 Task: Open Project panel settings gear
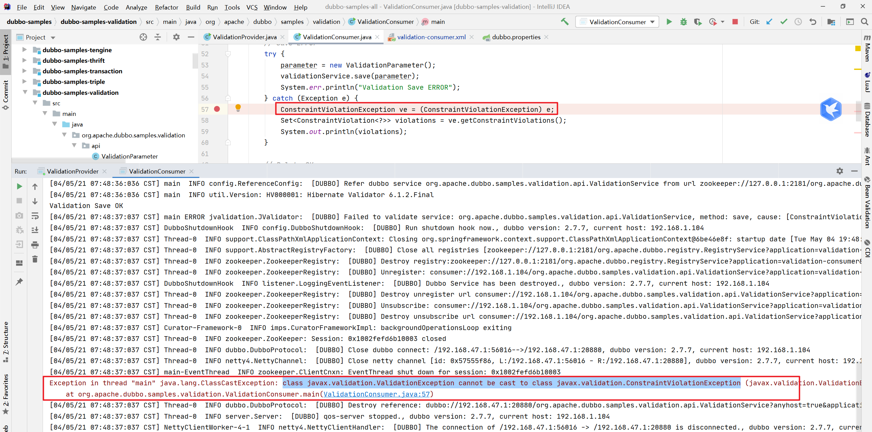[x=176, y=37]
